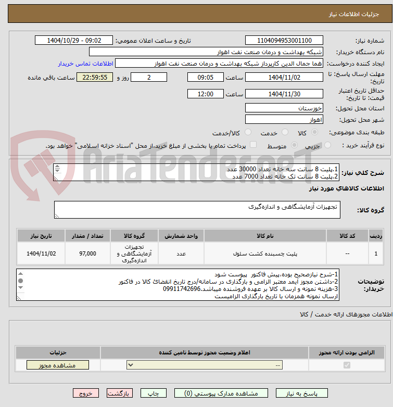The height and width of the screenshot is (407, 393).
Task: Open مشاهده مدارک پیوستی (0) button
Action: tap(221, 393)
